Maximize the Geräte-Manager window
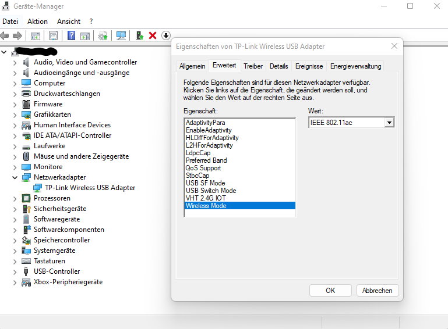This screenshot has height=329, width=448. click(410, 6)
